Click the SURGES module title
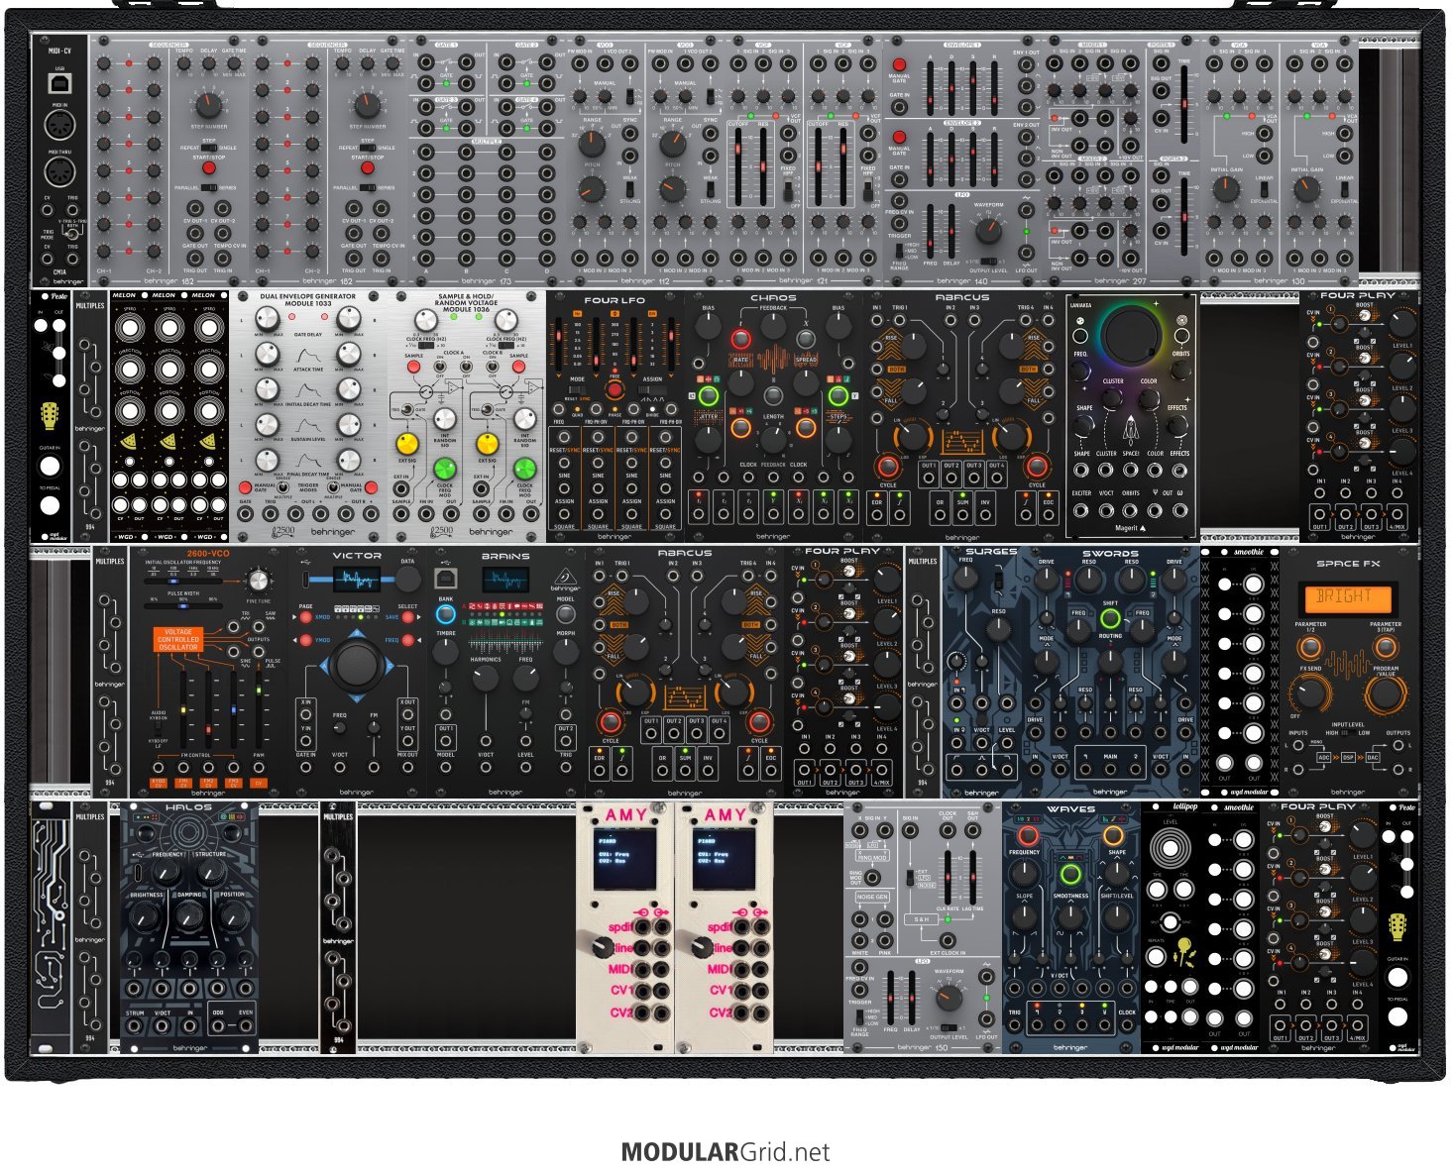Image resolution: width=1453 pixels, height=1173 pixels. 991,552
